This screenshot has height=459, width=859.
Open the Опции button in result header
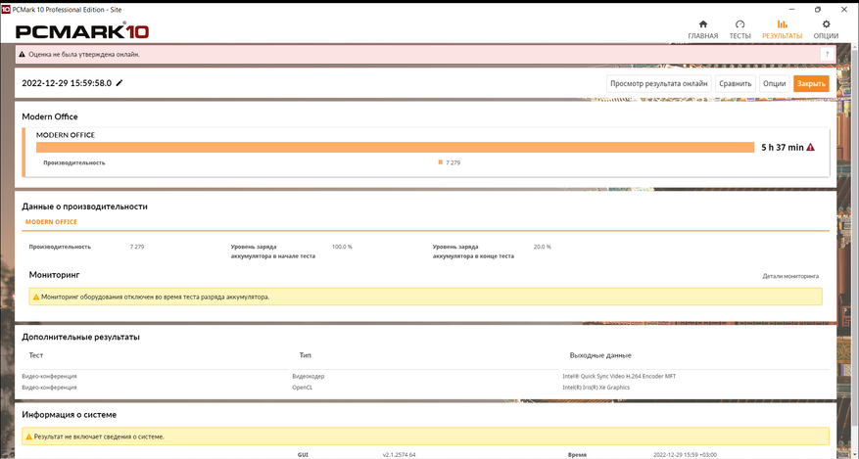pos(774,84)
